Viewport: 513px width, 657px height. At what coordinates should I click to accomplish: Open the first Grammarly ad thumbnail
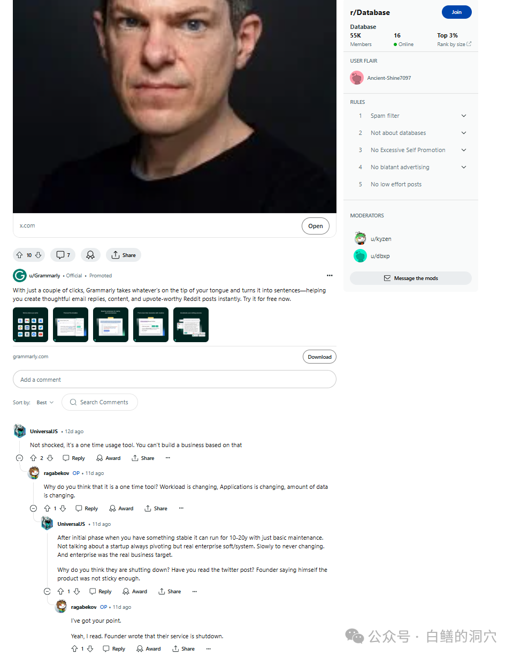pyautogui.click(x=30, y=324)
